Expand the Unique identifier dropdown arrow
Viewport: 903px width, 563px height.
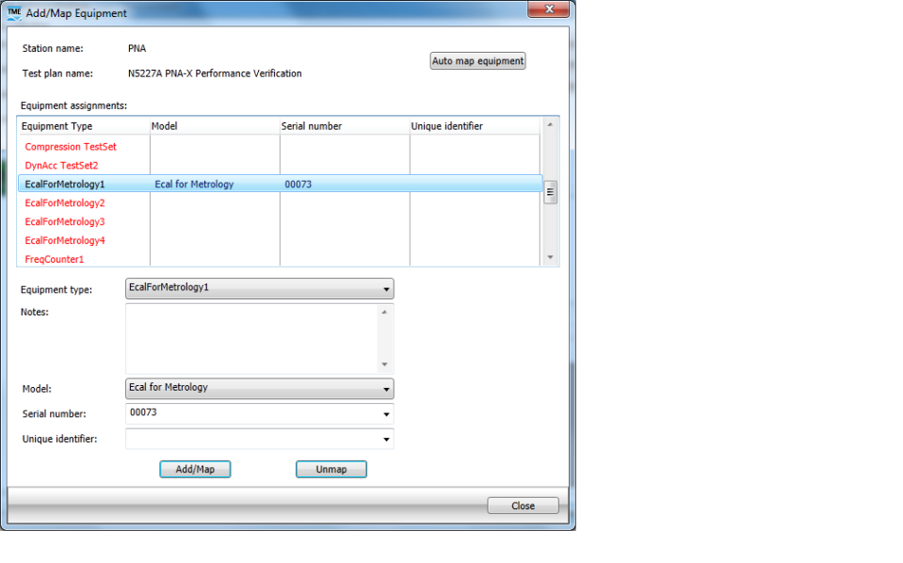(386, 439)
